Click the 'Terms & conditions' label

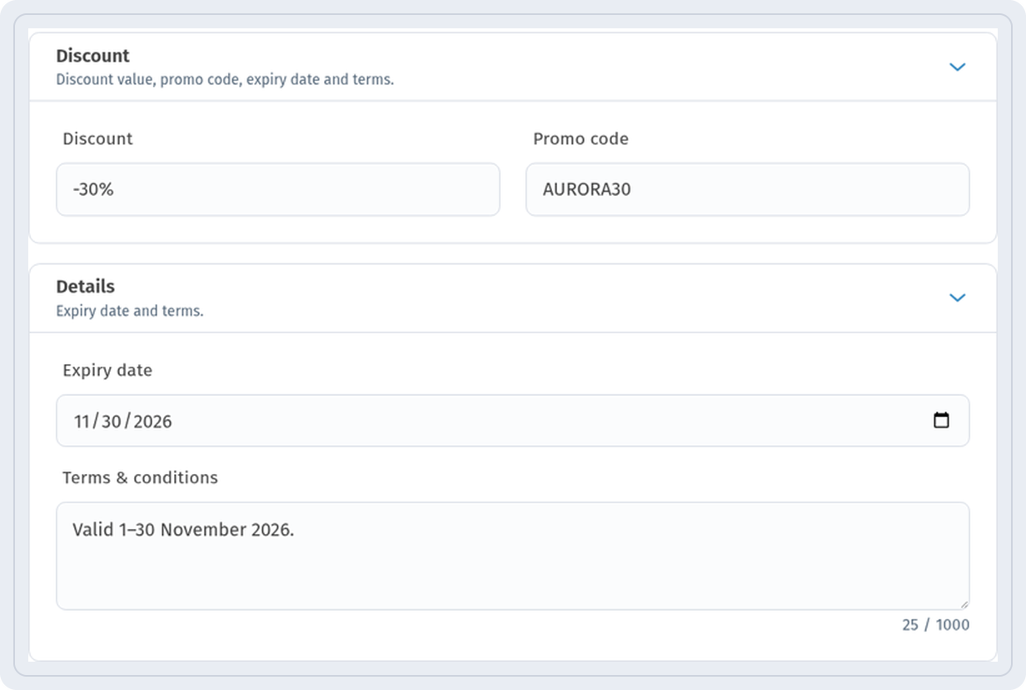[140, 477]
